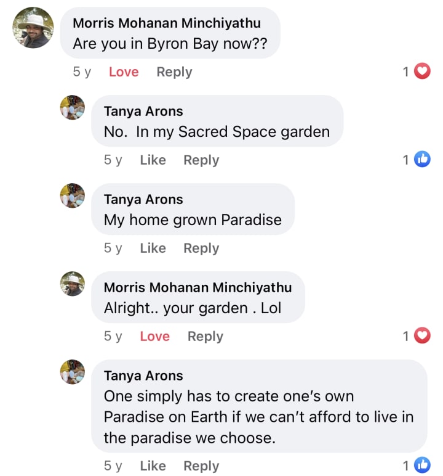Open Morris Mohanan Minchiyathu name link on top comment
This screenshot has height=476, width=443.
tap(166, 23)
